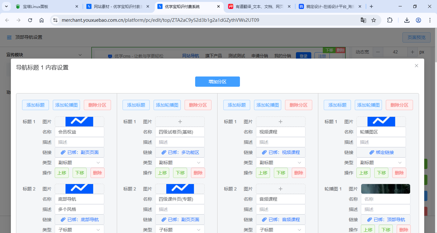The width and height of the screenshot is (437, 233).
Task: Click the 增加分区 button
Action: [x=217, y=82]
